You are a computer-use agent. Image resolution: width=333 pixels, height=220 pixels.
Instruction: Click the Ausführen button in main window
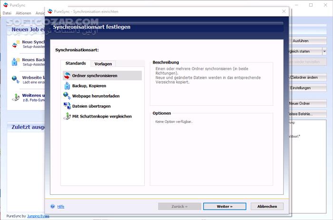308,41
